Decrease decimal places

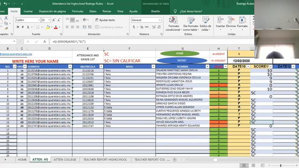pos(159,27)
